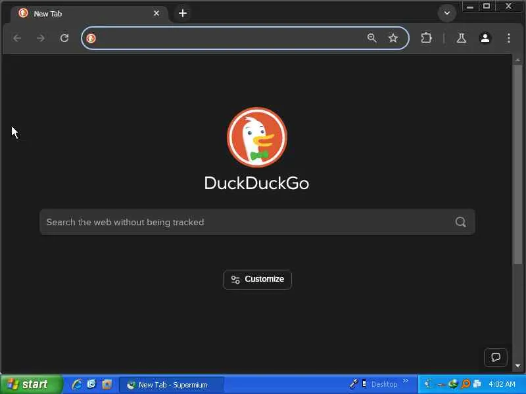Expand the Desktop toolbar chevron
526x394 pixels.
click(406, 381)
